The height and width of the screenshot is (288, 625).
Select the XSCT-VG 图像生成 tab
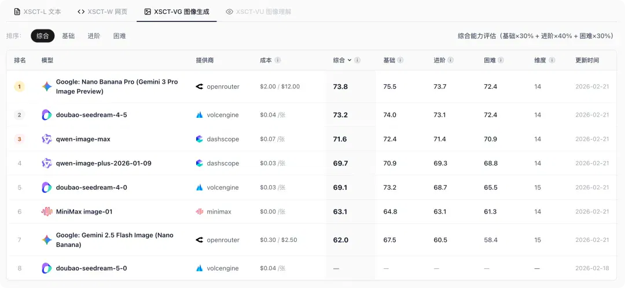coord(177,12)
